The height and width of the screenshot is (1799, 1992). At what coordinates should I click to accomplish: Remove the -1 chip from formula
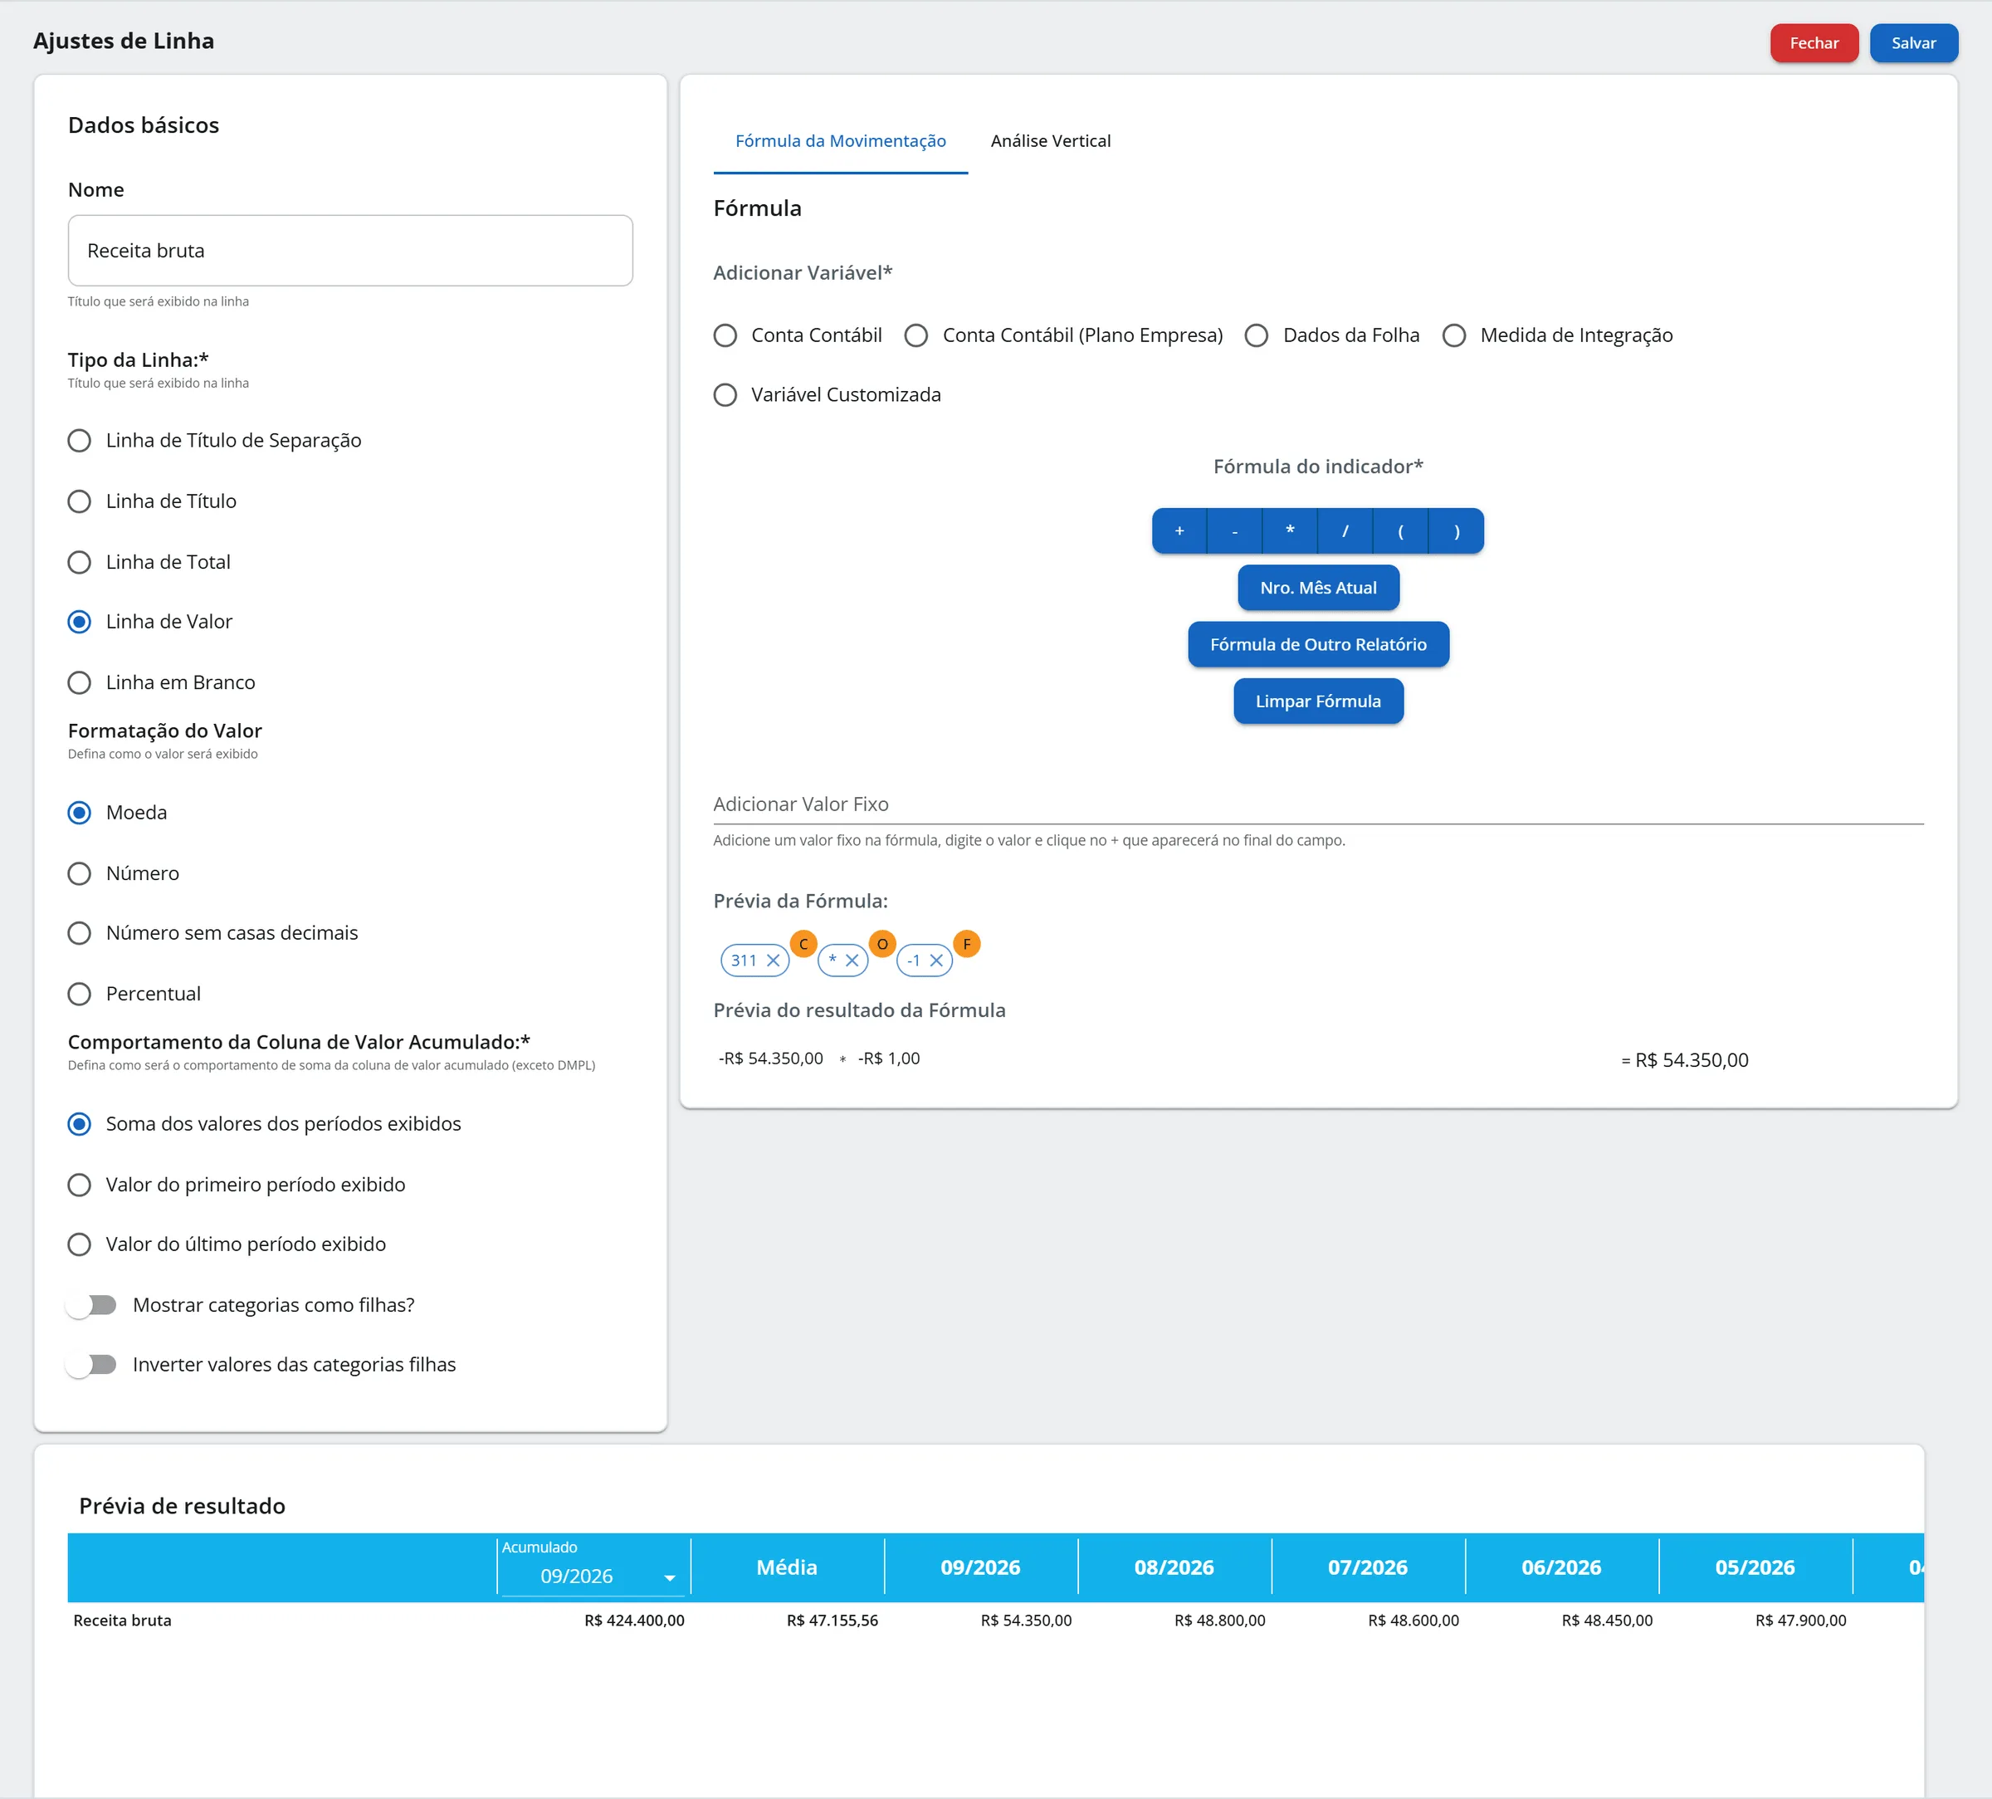pyautogui.click(x=935, y=961)
